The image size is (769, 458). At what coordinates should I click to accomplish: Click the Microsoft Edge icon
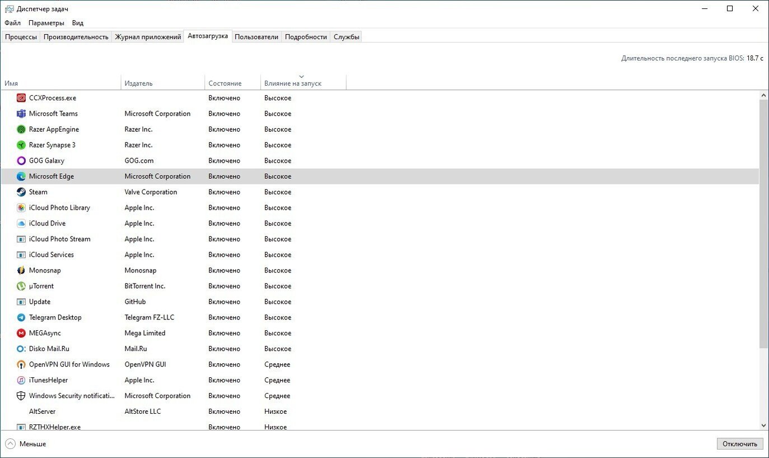pos(21,176)
